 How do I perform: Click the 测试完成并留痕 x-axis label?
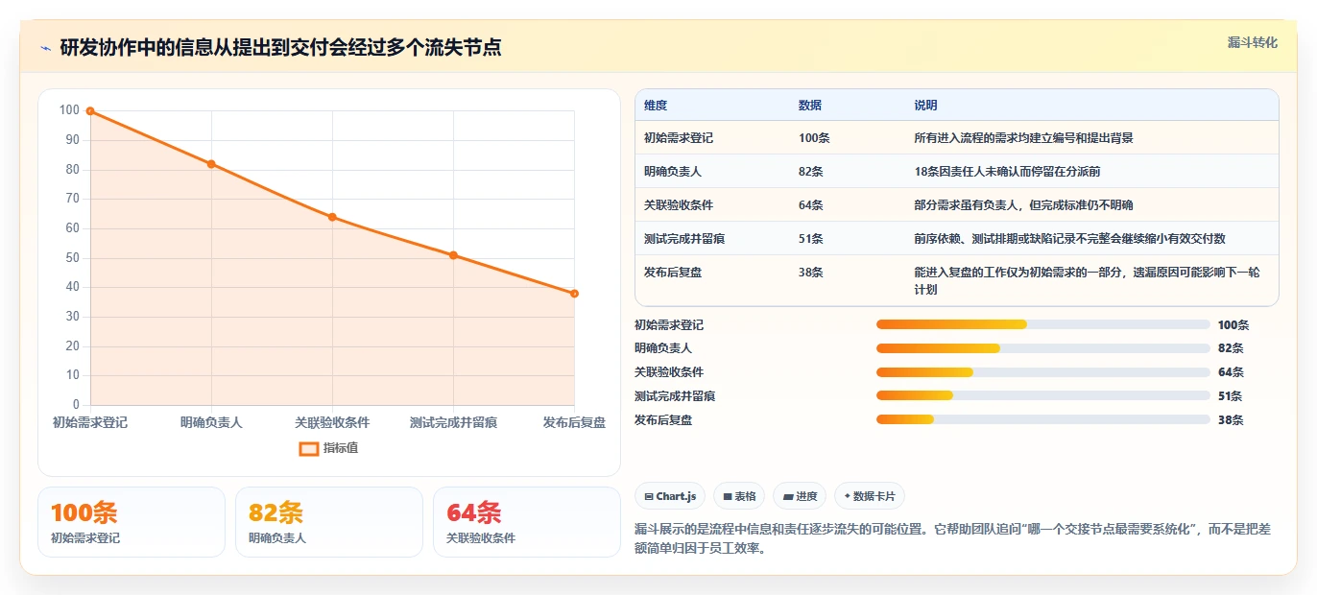453,422
